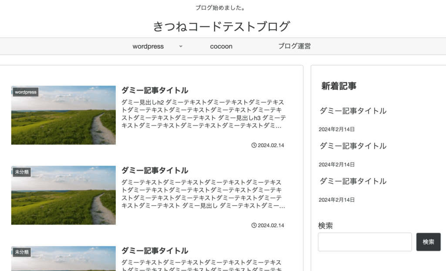
Task: Go to the ブログ運営 menu item
Action: 294,46
